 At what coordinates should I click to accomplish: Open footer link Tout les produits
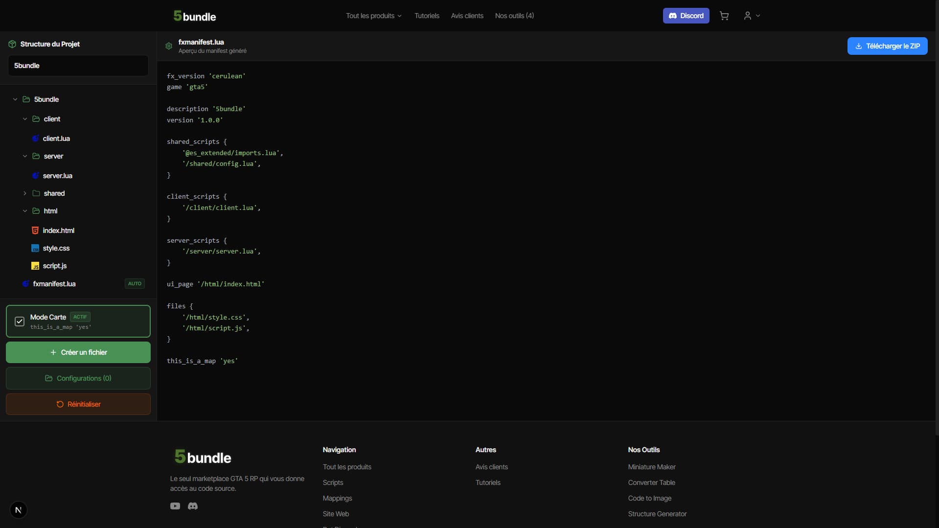tap(347, 467)
